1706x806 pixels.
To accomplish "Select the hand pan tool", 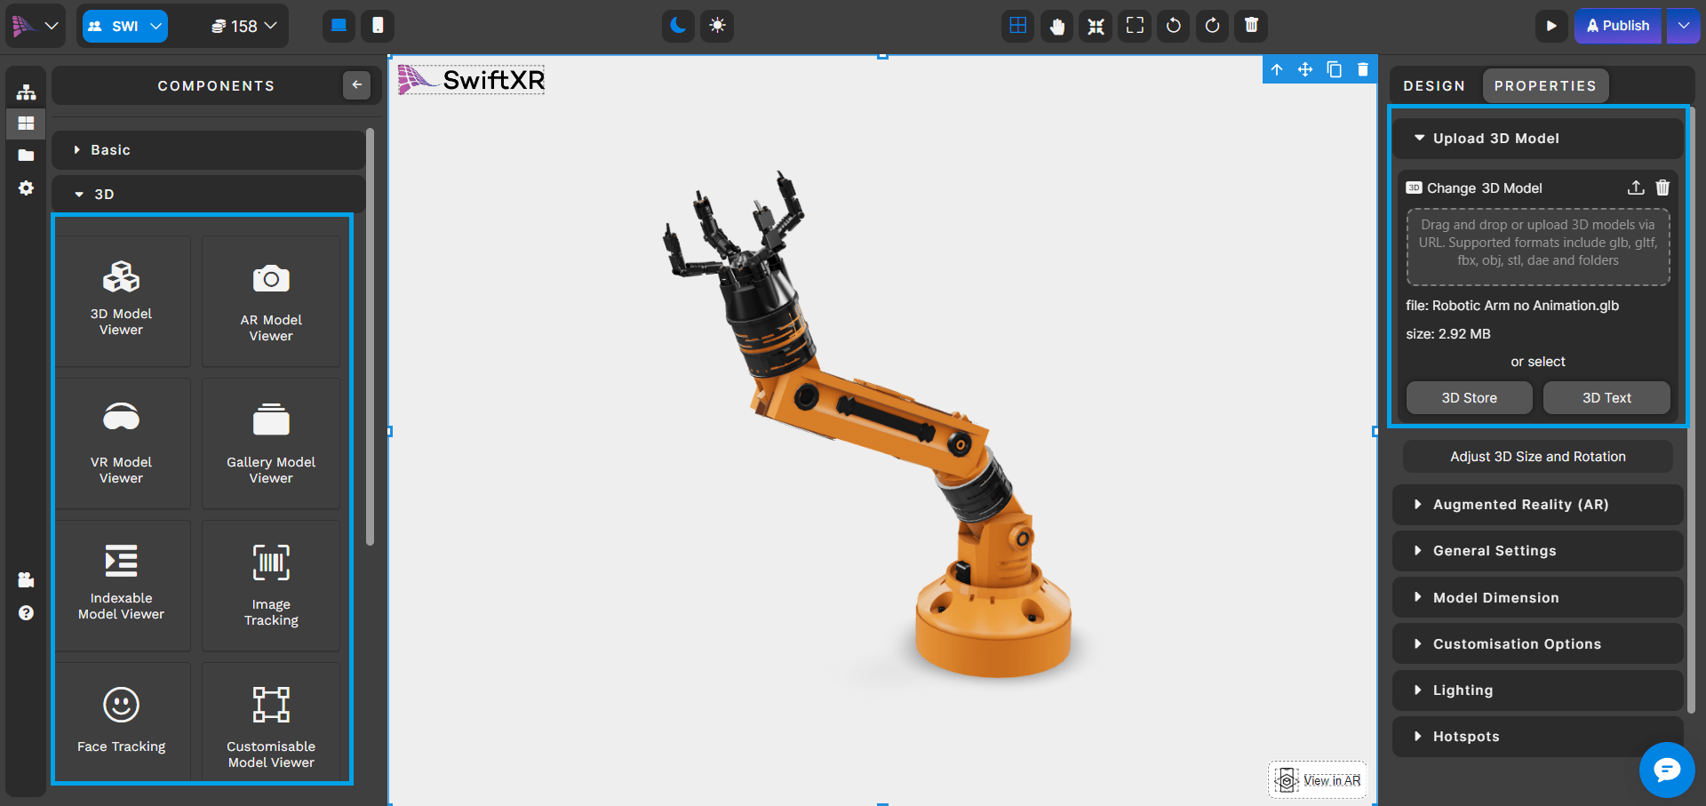I will [x=1056, y=26].
